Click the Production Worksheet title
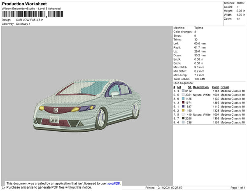The image size is (247, 191). (x=24, y=4)
